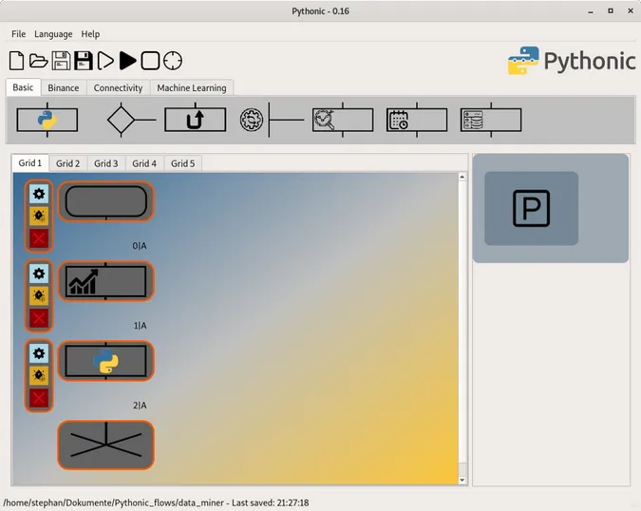Toggle the debug bug icon for element 2|A
This screenshot has width=641, height=511.
click(39, 375)
